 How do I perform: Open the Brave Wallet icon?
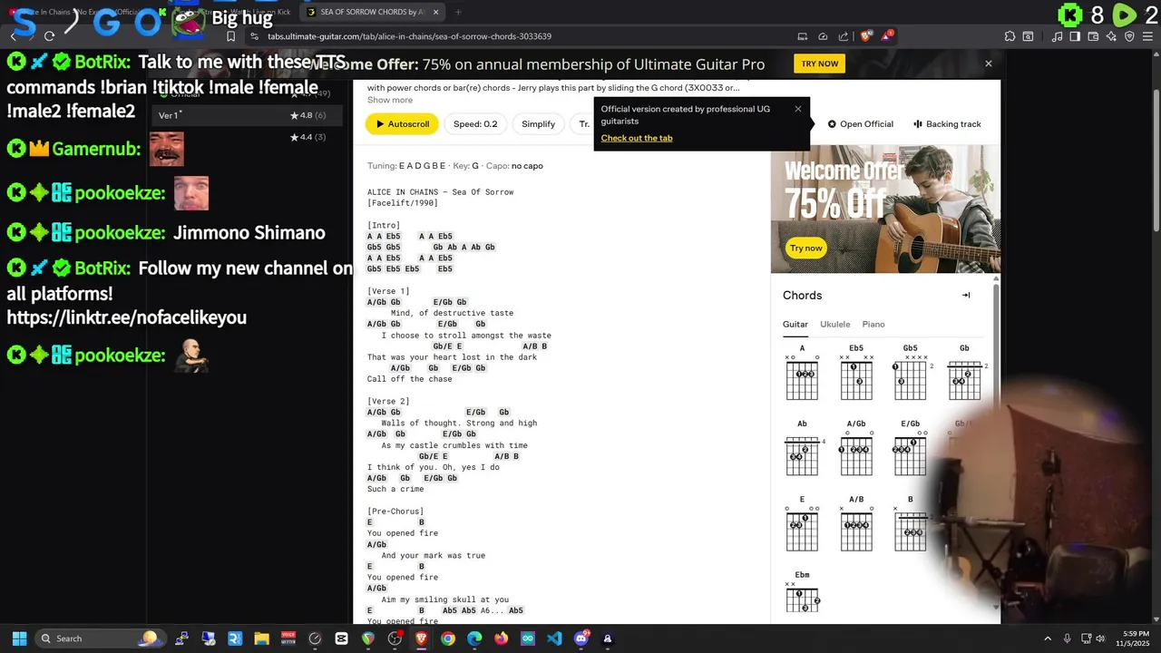pos(1093,36)
